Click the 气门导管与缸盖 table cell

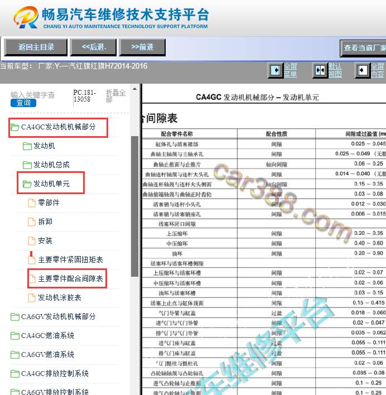point(177,313)
